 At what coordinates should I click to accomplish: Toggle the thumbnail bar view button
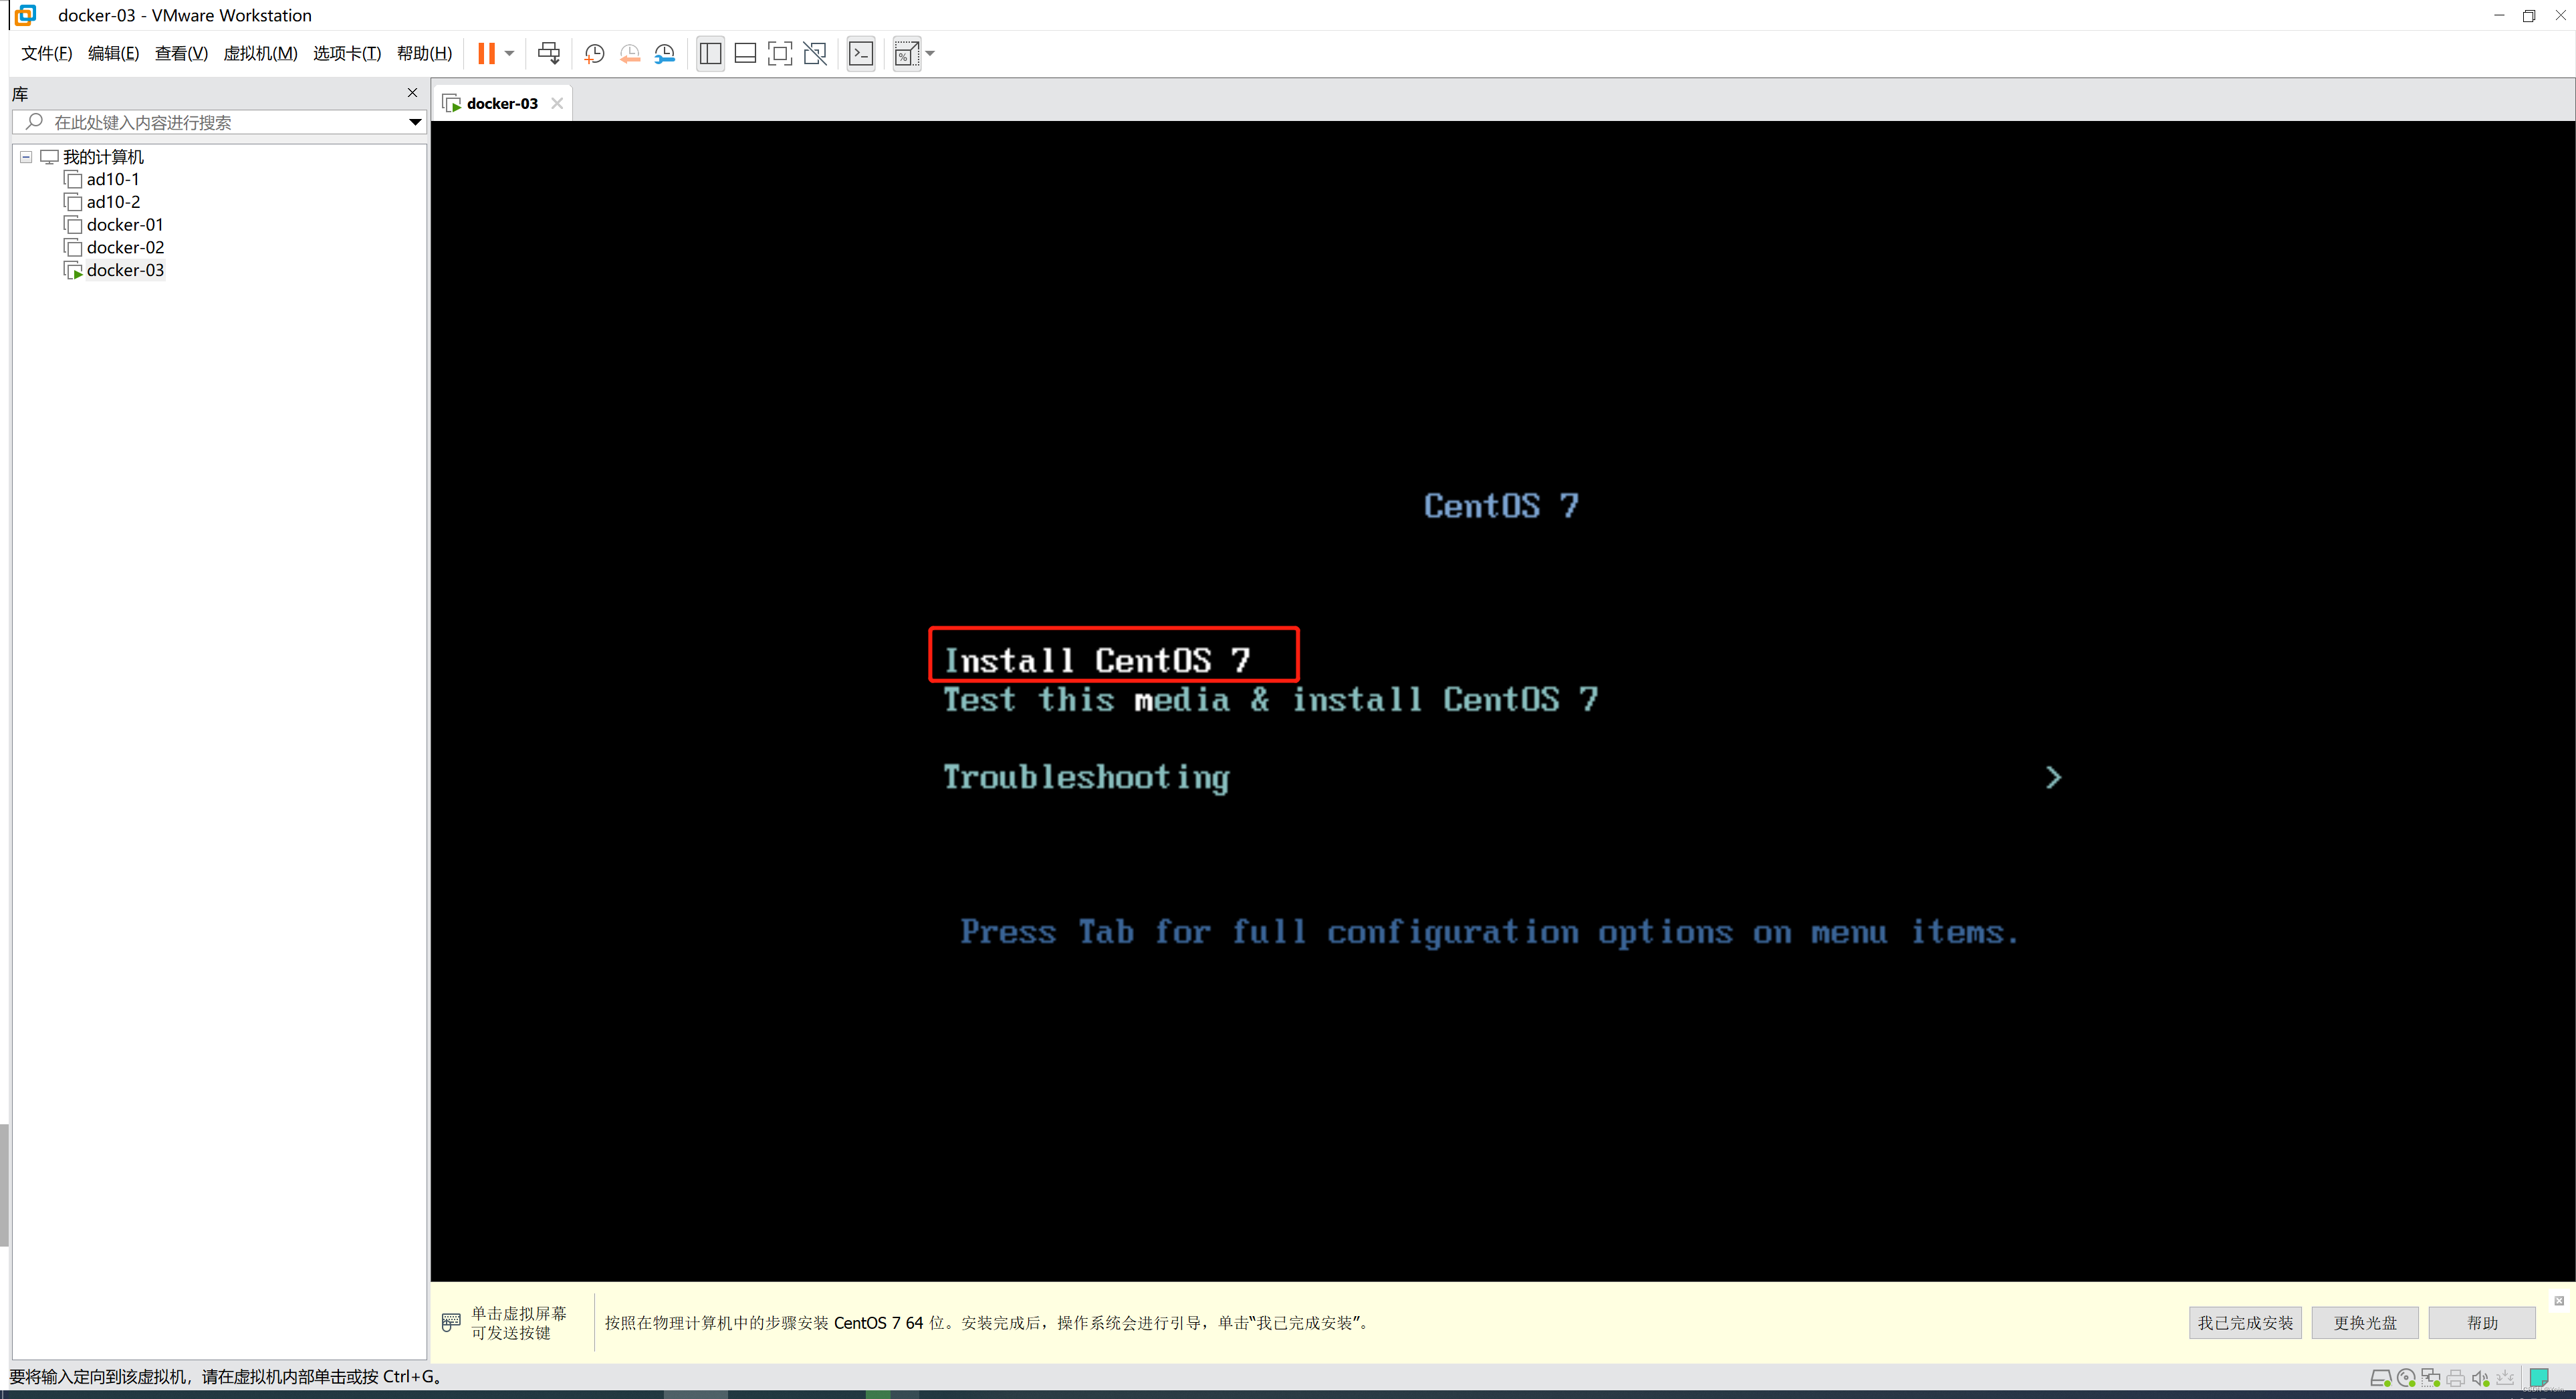click(x=745, y=54)
